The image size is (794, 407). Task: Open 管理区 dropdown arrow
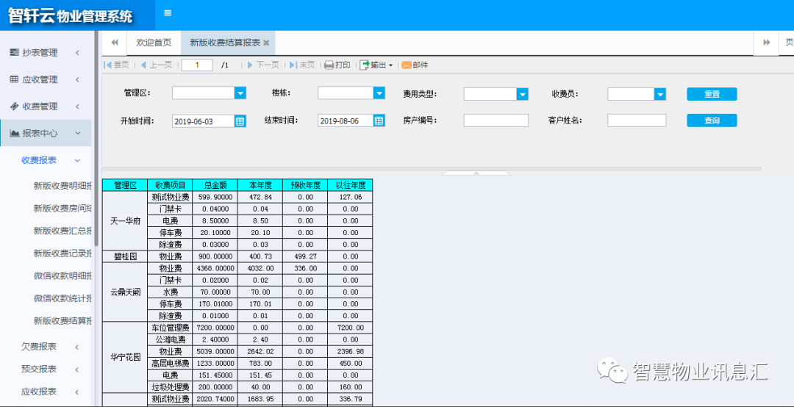240,93
